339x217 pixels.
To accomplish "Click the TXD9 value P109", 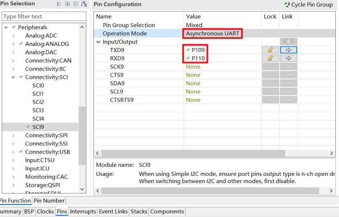I will (198, 50).
